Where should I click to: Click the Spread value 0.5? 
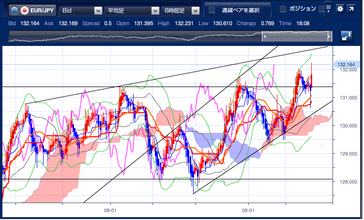pyautogui.click(x=108, y=23)
